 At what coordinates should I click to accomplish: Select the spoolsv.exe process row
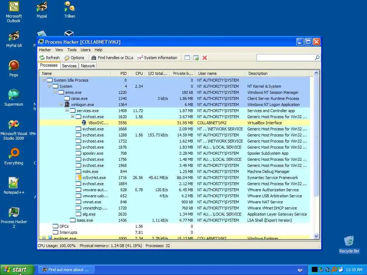pyautogui.click(x=175, y=153)
